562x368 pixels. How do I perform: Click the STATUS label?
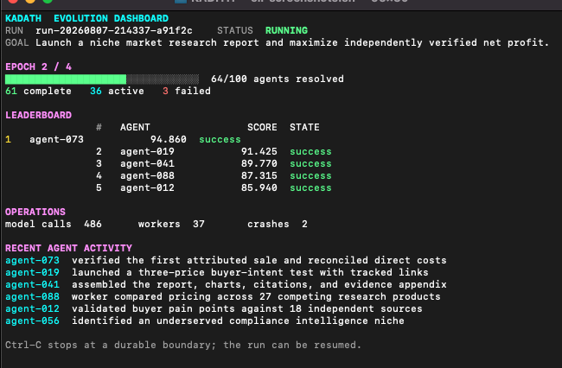235,30
